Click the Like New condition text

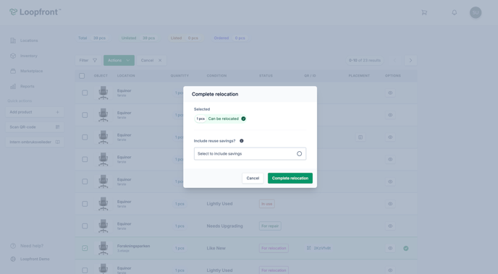pyautogui.click(x=216, y=248)
